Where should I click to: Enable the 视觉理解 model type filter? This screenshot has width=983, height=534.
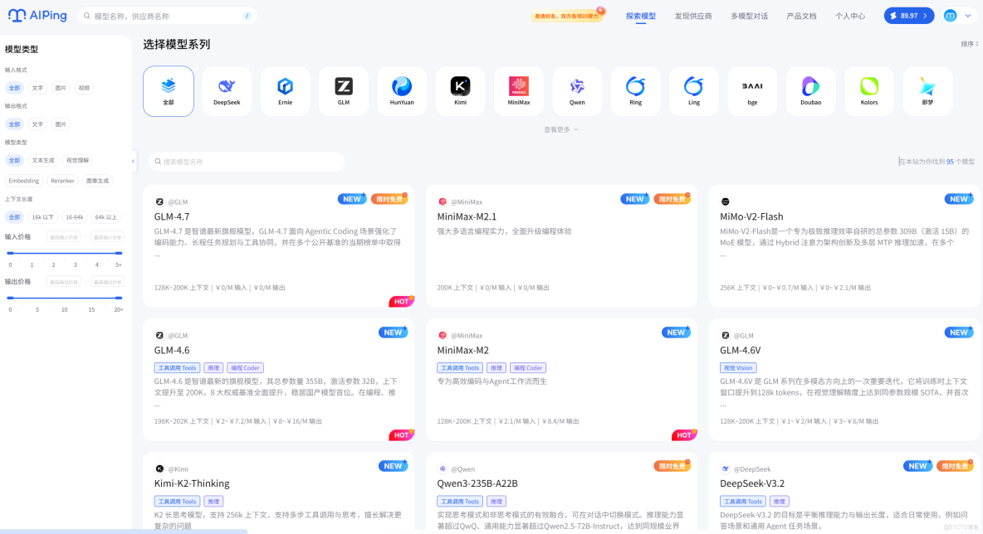(79, 160)
